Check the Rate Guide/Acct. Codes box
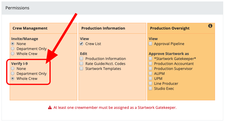 pos(81,63)
